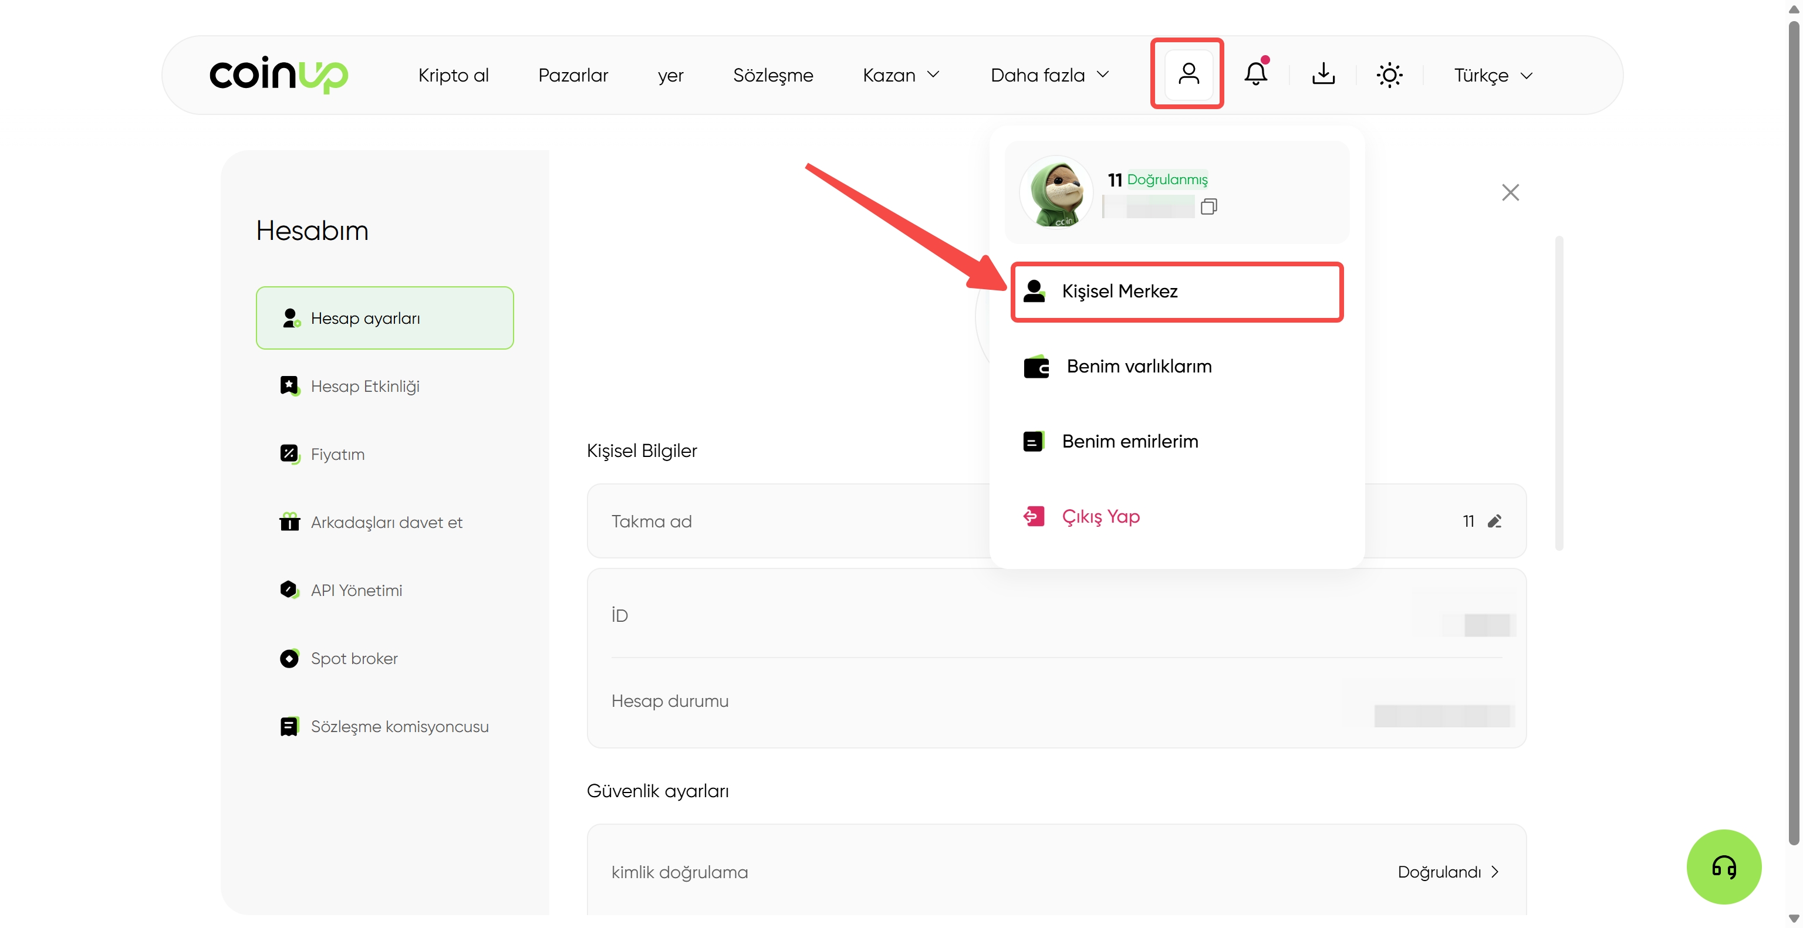The height and width of the screenshot is (928, 1803).
Task: Click the CoinUp logo
Action: [279, 74]
